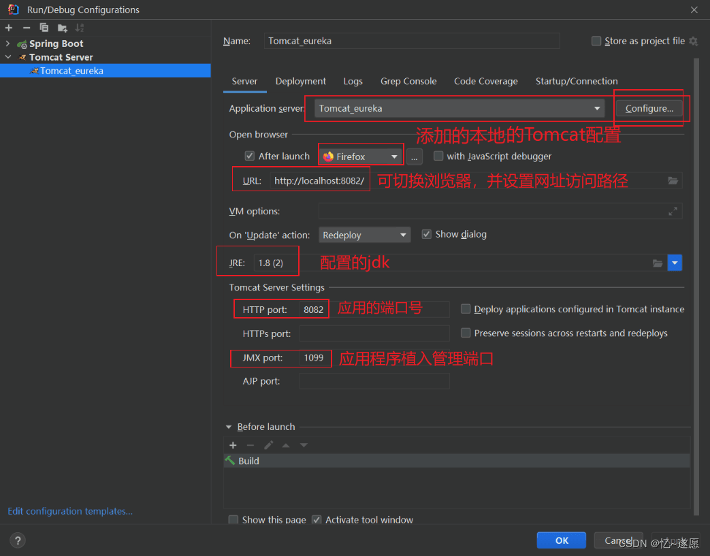Click the Build hammer icon
Viewport: 710px width, 556px height.
(x=230, y=461)
